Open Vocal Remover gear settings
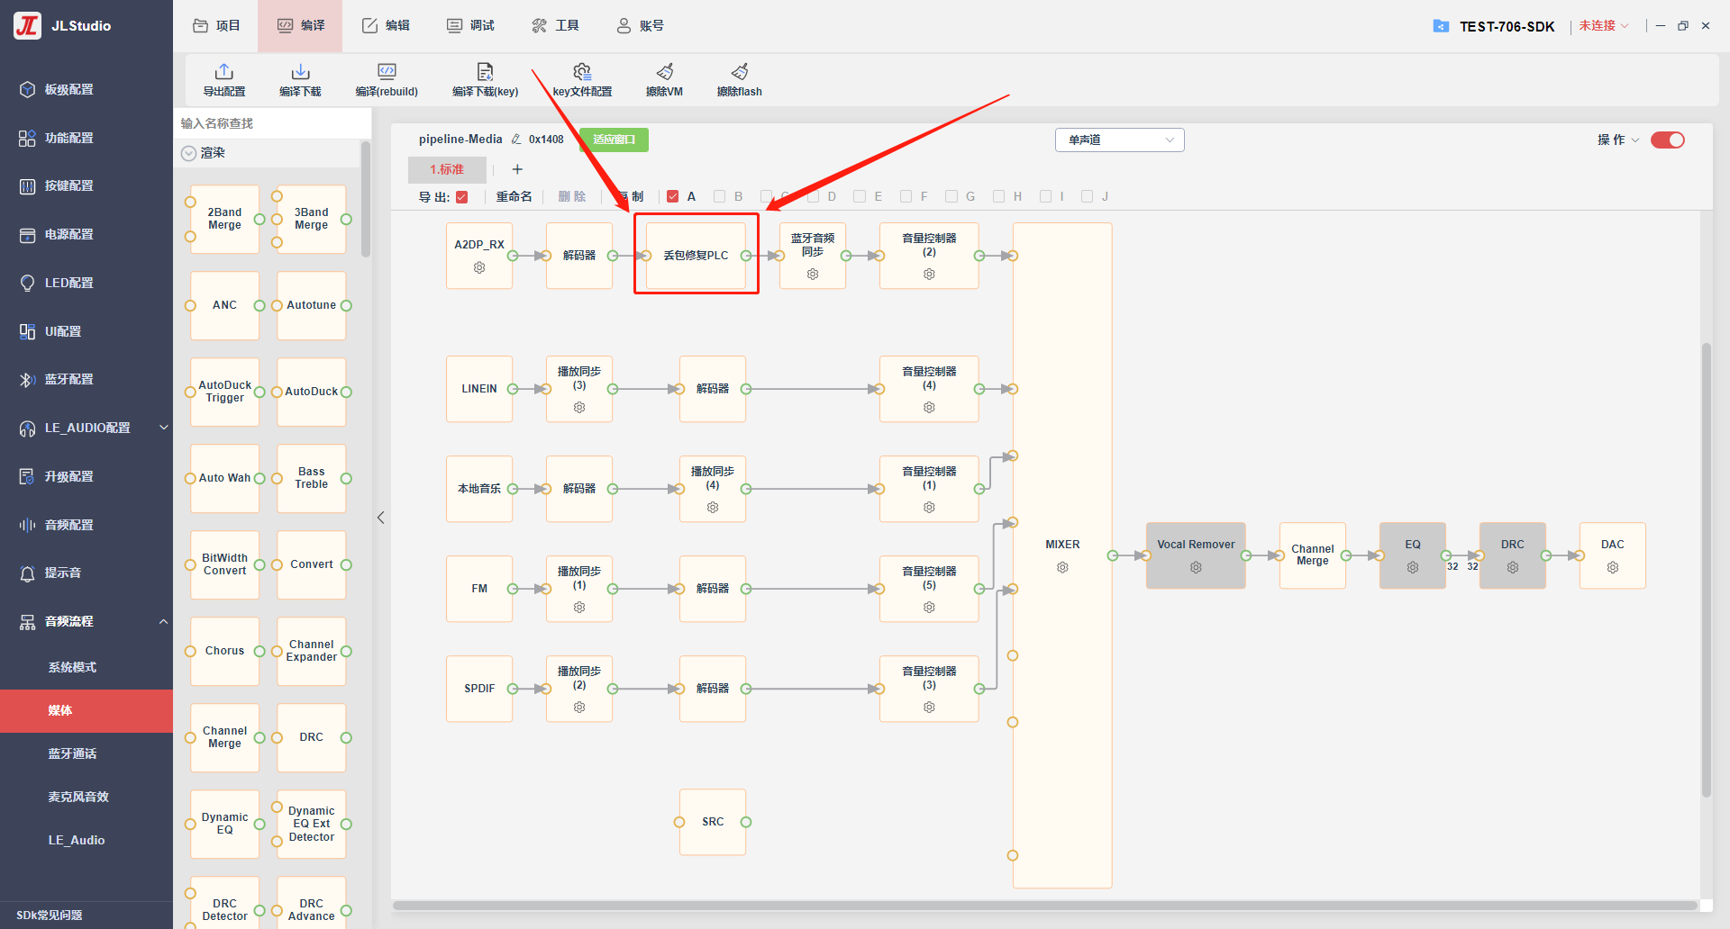 click(x=1196, y=567)
